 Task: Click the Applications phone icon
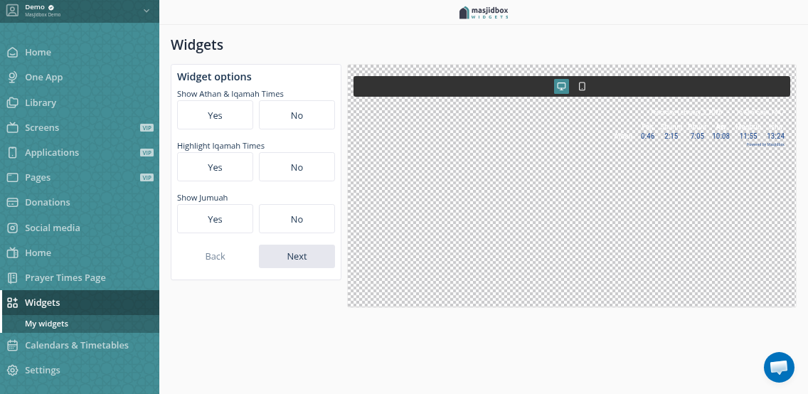12,152
